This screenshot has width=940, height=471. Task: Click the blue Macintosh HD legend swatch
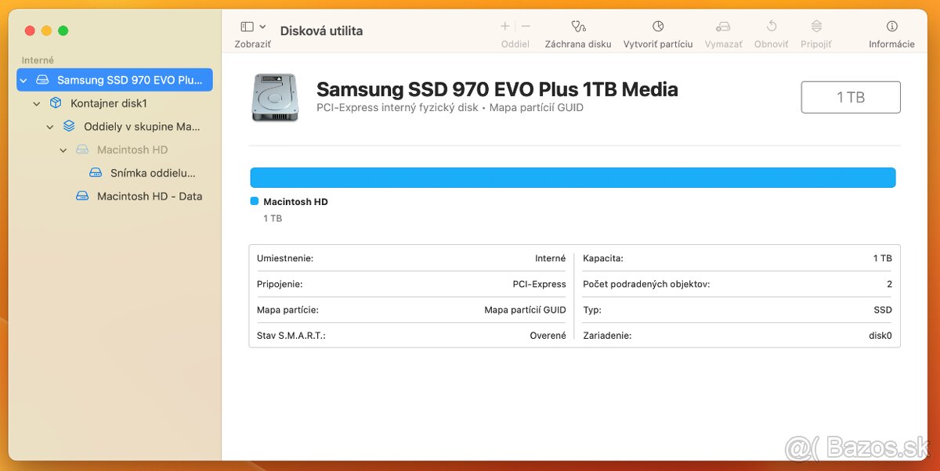click(x=254, y=201)
